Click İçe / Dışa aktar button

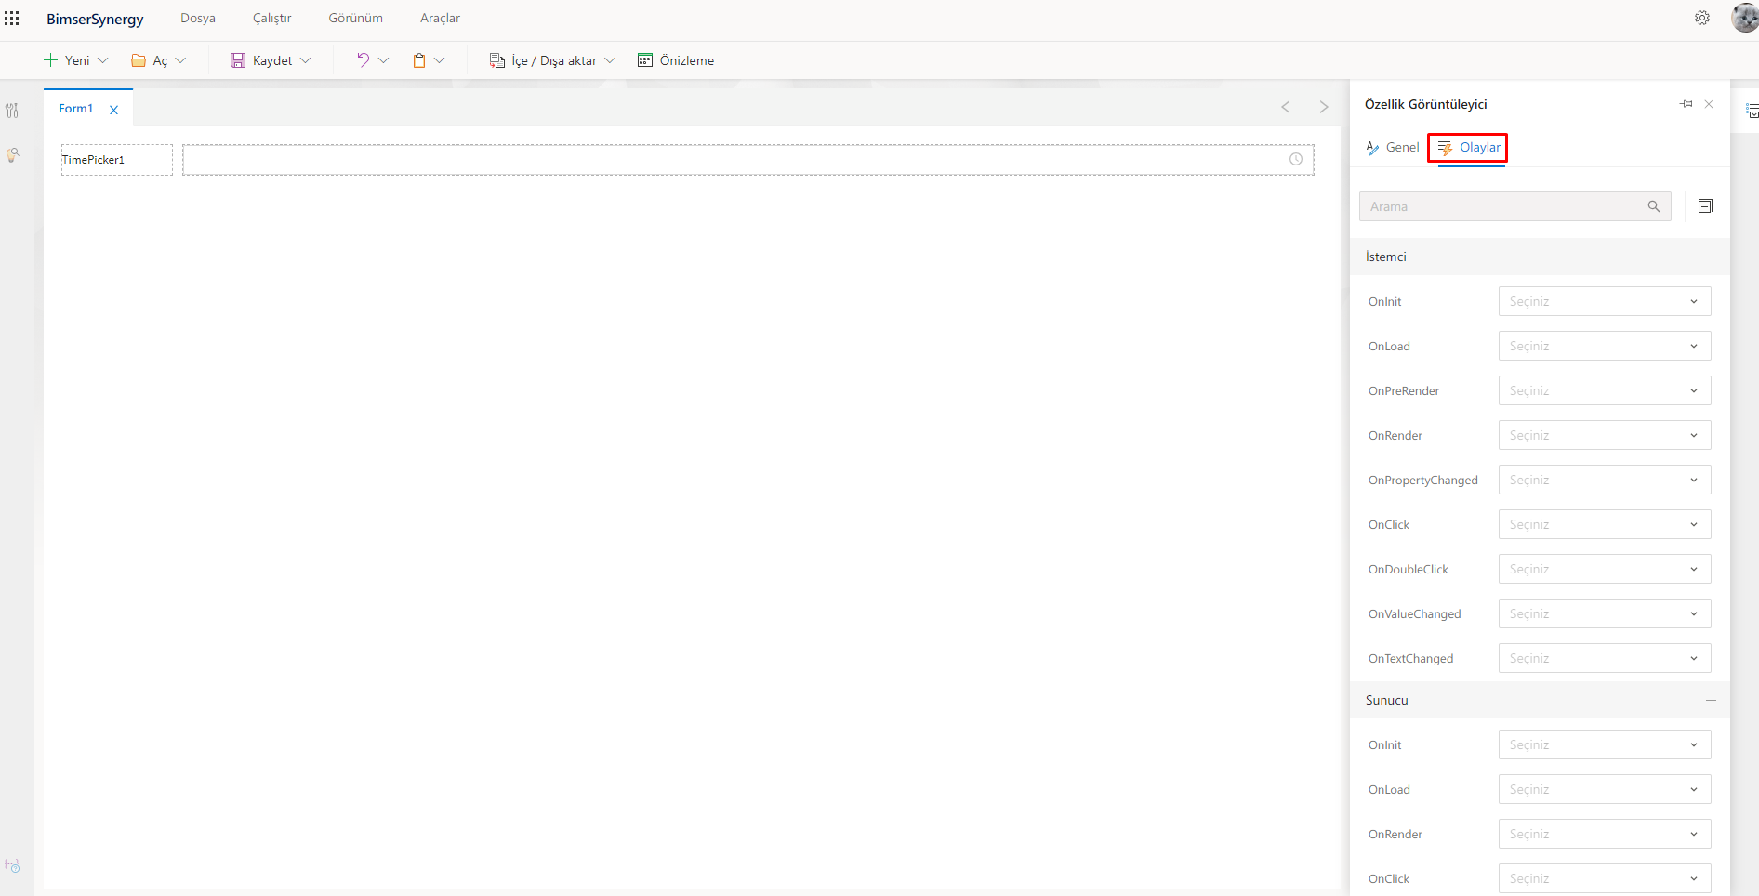coord(543,60)
